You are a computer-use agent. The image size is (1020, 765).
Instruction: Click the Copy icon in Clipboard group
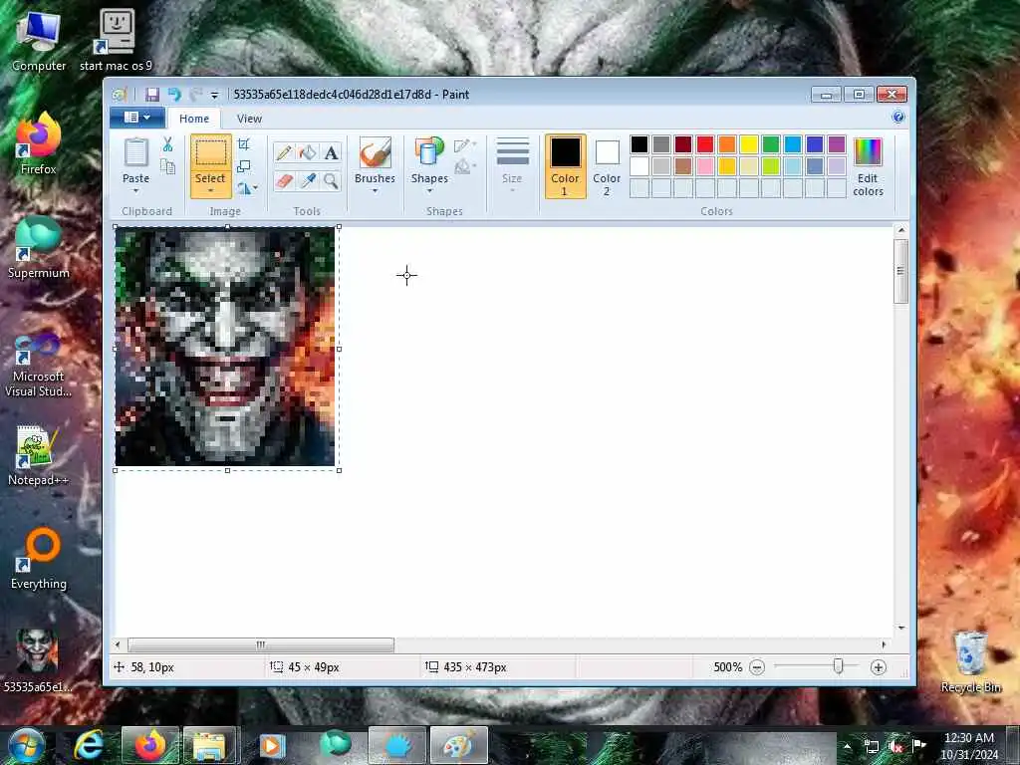[x=167, y=166]
